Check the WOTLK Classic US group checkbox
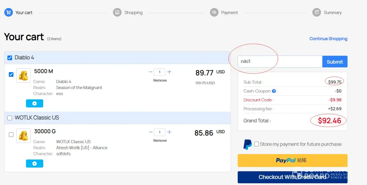Screen dimensions: 367x185 pyautogui.click(x=10, y=118)
